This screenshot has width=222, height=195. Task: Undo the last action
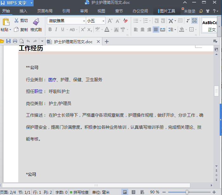click(x=28, y=41)
